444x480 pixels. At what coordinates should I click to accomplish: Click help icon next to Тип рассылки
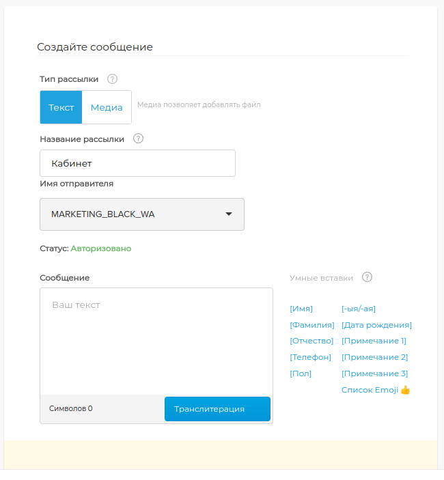click(x=113, y=79)
